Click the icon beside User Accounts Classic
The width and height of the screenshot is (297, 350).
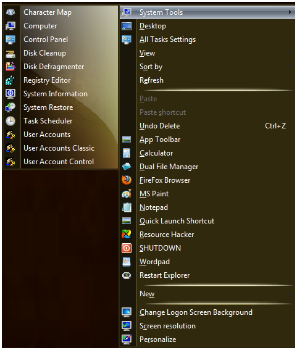[x=10, y=148]
